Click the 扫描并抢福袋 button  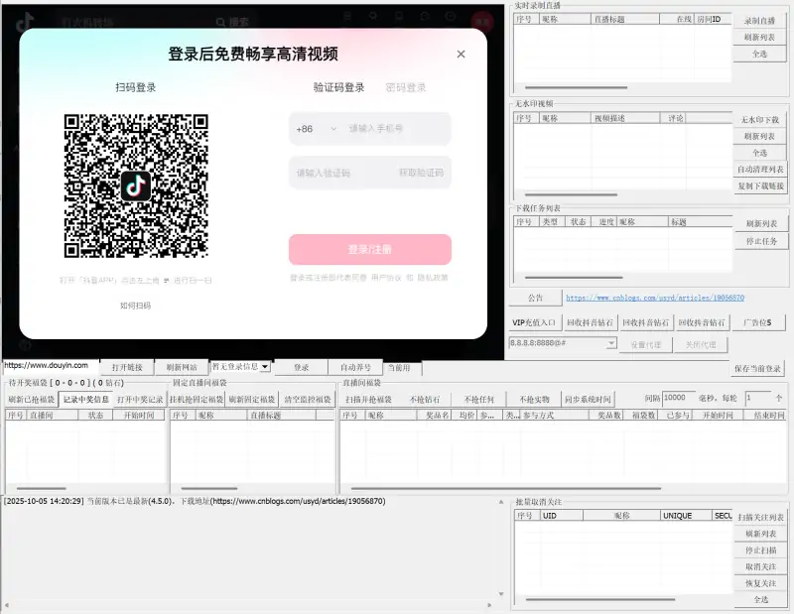(368, 398)
